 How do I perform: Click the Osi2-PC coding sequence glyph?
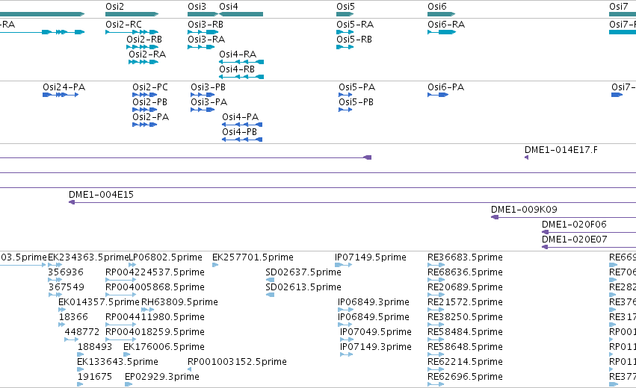tap(145, 95)
